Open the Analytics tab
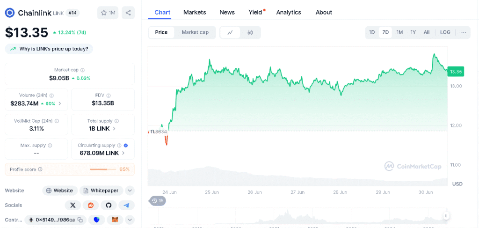 click(x=289, y=13)
